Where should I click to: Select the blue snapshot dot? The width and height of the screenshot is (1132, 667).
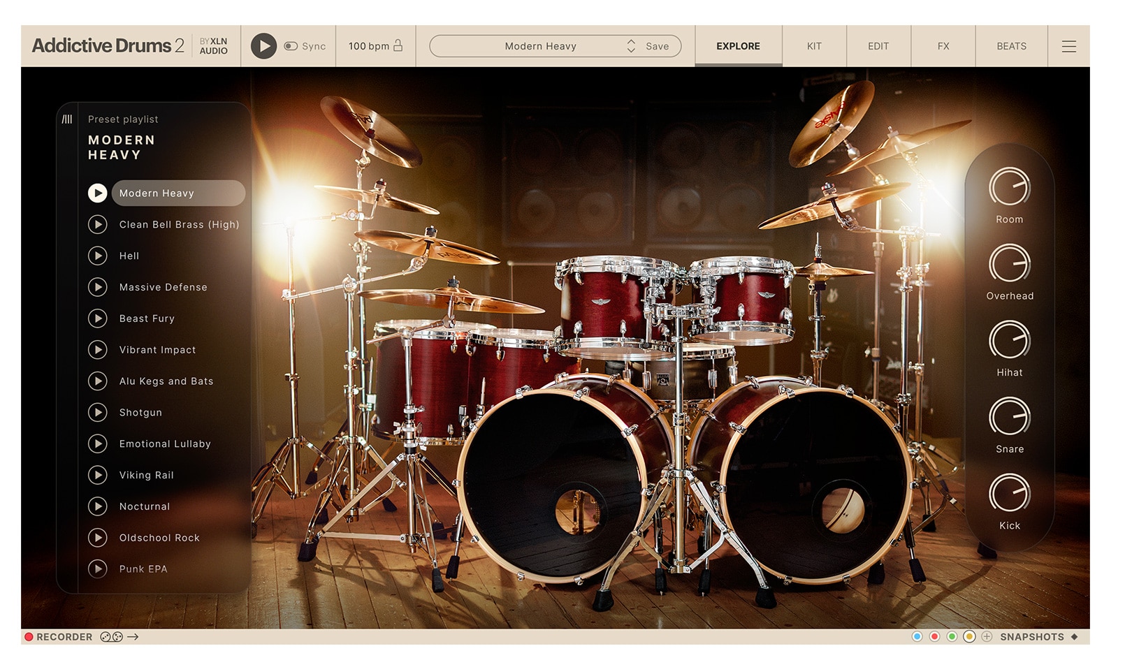917,636
